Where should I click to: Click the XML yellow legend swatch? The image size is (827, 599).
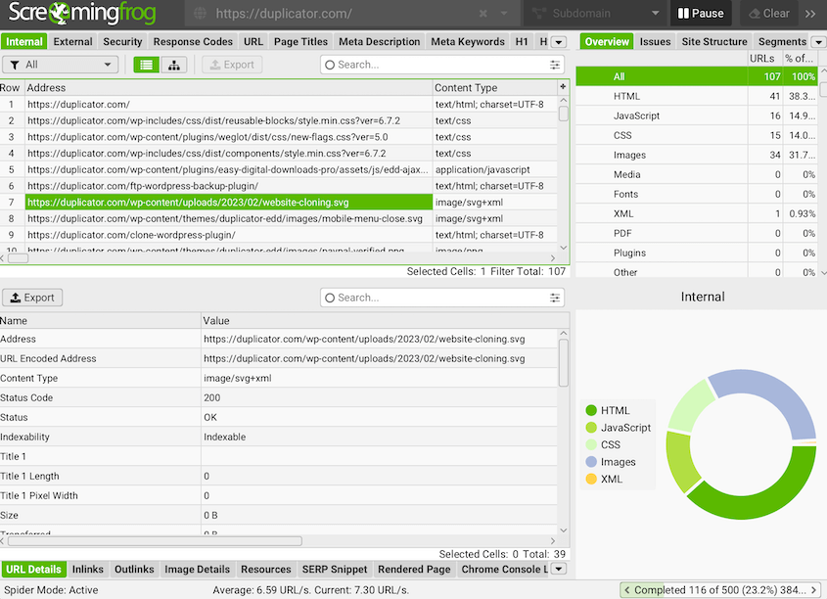tap(591, 479)
